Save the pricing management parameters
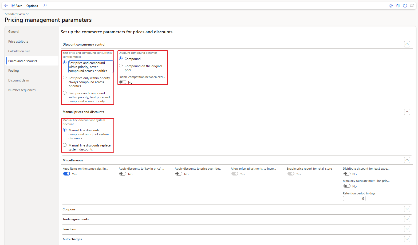This screenshot has height=245, width=418. coord(17,6)
